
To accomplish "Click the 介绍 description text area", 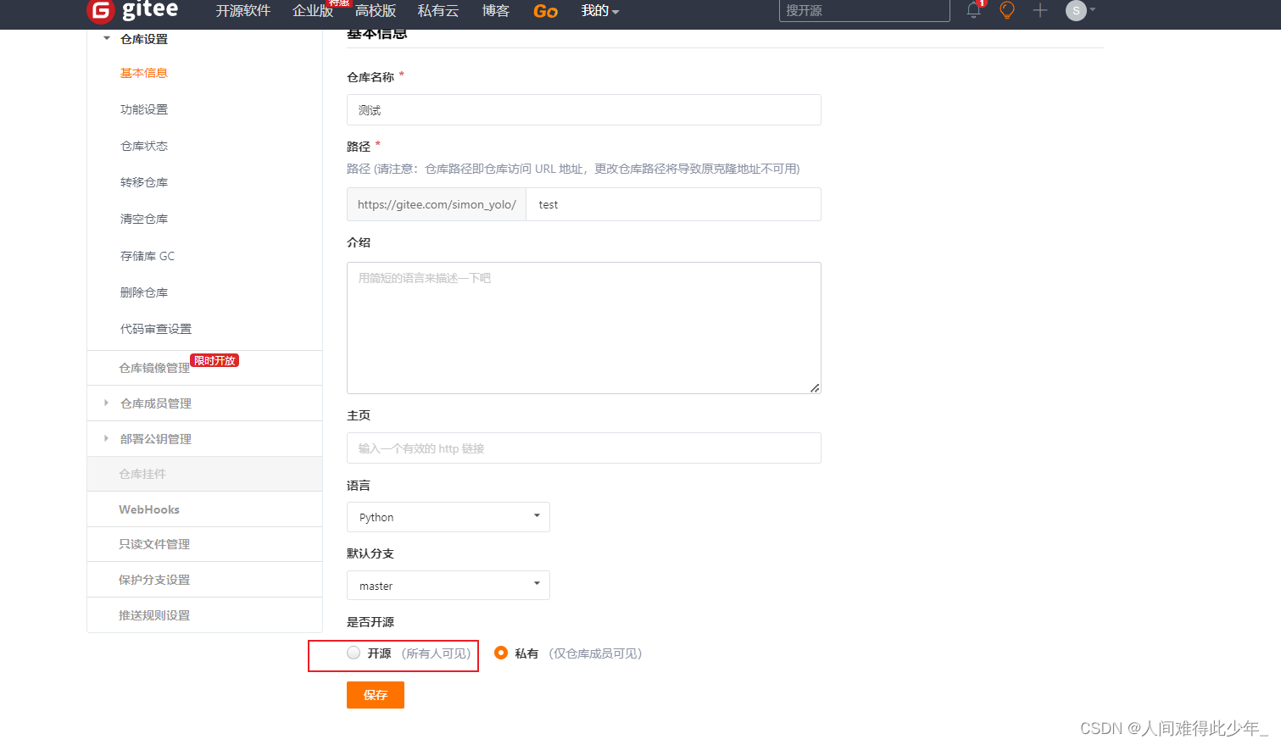I will 583,327.
